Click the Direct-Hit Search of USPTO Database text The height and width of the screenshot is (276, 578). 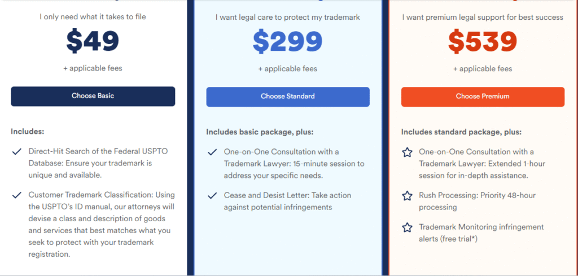(96, 163)
